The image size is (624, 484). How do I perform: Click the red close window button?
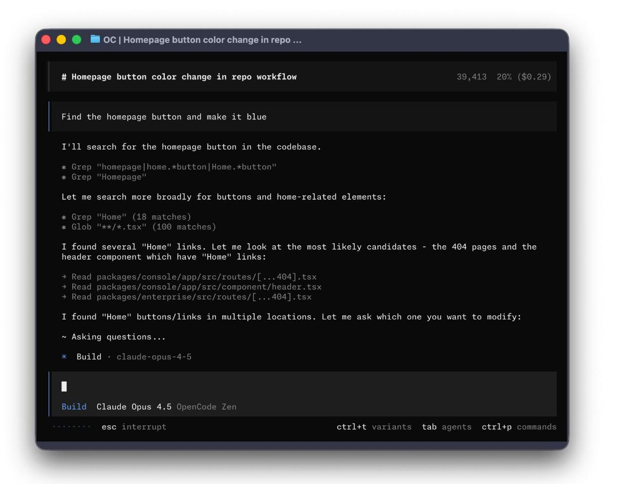(46, 39)
